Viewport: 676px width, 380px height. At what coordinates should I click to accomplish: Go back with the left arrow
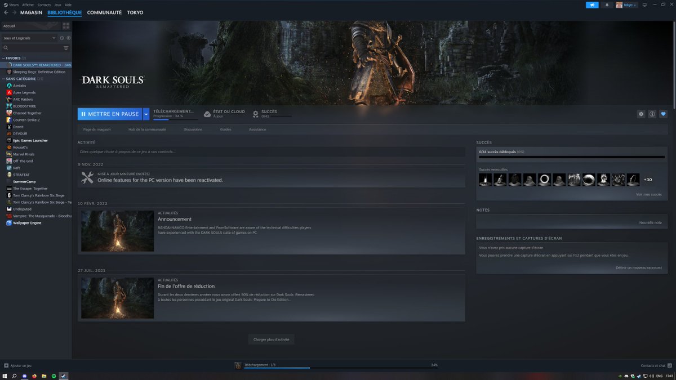6,12
